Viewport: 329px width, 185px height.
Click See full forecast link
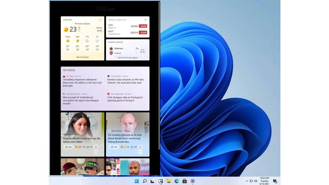[x=83, y=57]
